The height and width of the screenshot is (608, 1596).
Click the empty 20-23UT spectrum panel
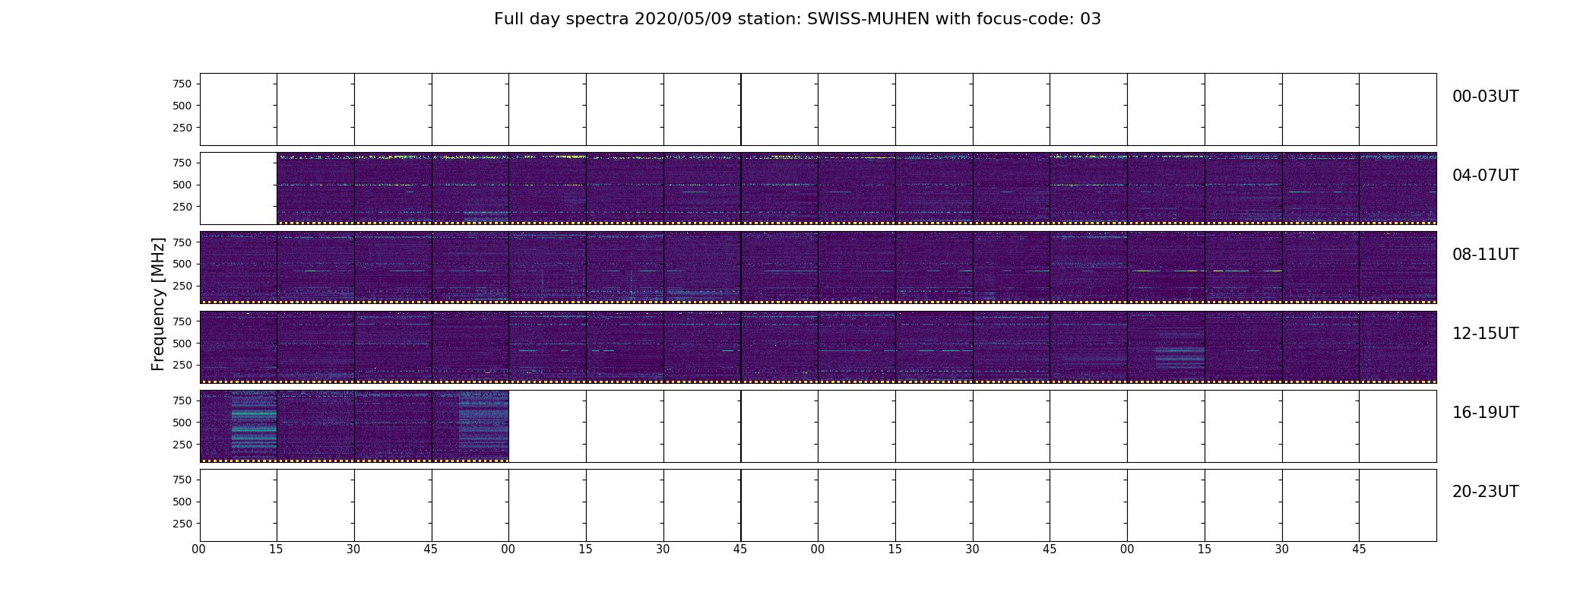coord(818,505)
